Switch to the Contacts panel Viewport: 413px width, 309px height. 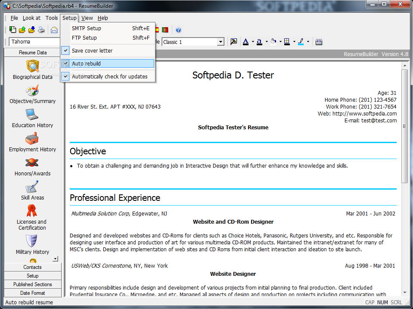pyautogui.click(x=33, y=267)
